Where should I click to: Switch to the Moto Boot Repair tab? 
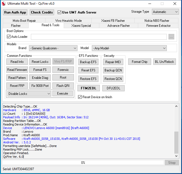[24, 21]
